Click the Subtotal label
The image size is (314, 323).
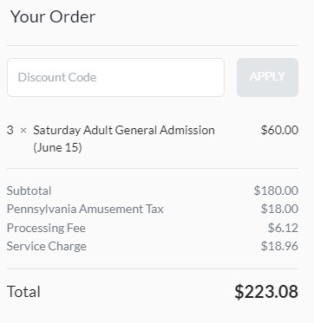click(x=29, y=191)
